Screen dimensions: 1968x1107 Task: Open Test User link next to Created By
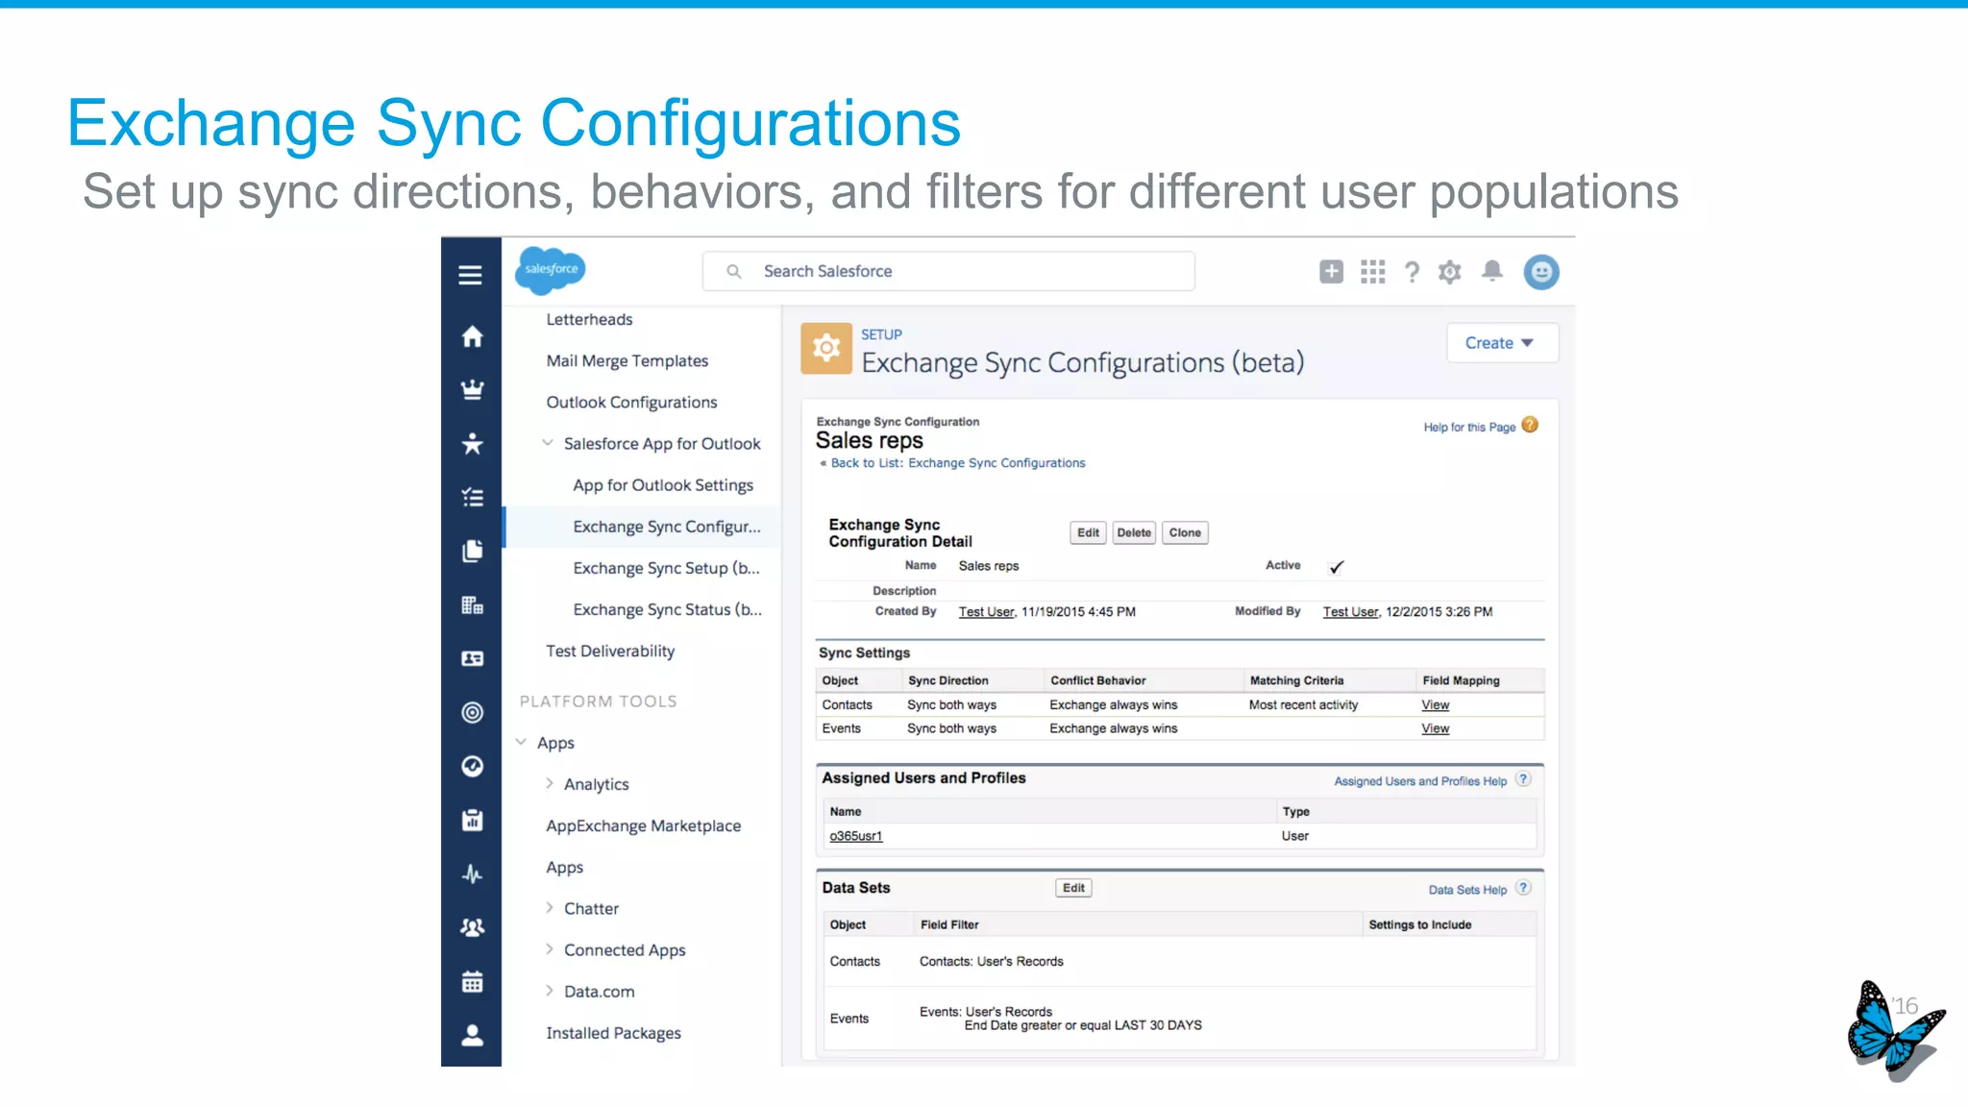pos(986,612)
